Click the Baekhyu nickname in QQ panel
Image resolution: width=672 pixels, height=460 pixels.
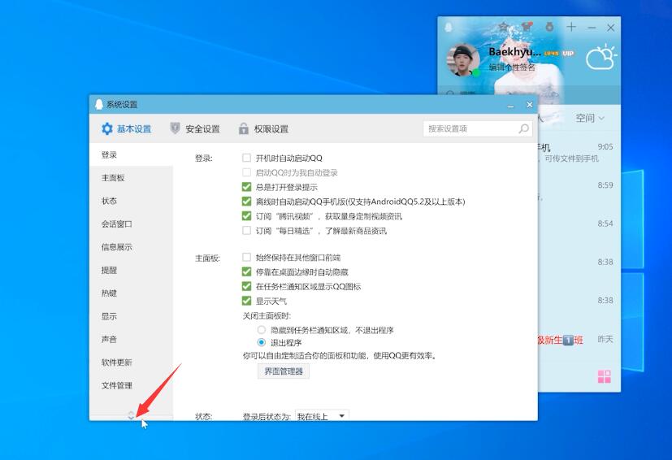[514, 52]
